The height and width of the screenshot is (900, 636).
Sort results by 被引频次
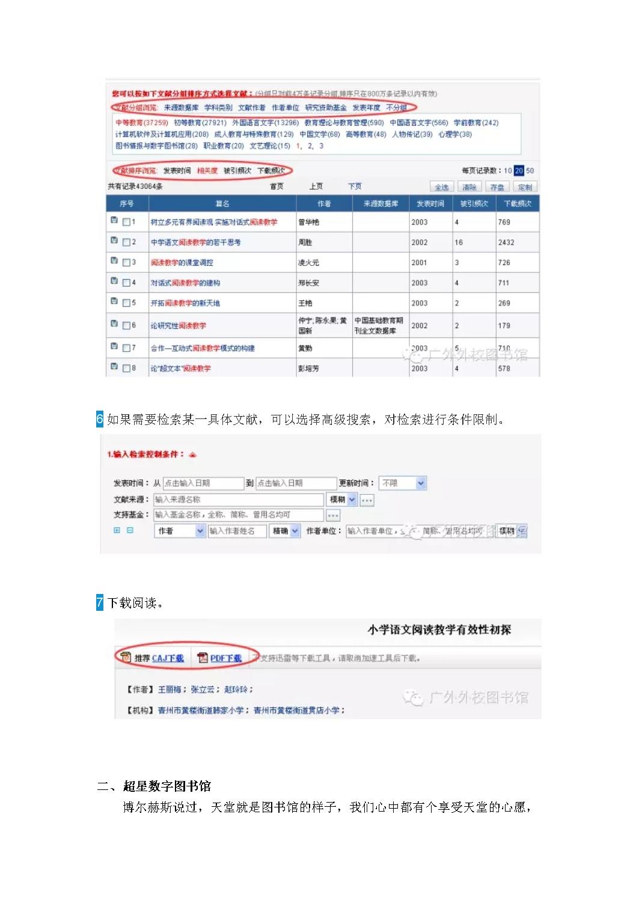(x=237, y=171)
